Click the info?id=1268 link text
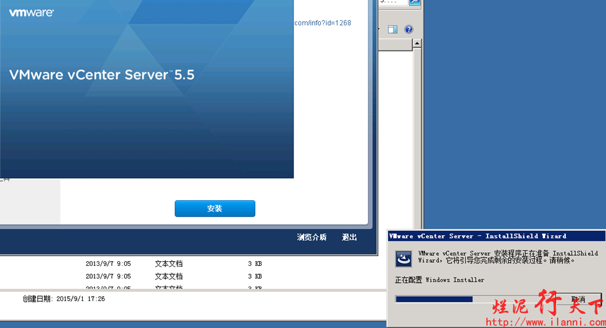 click(323, 23)
